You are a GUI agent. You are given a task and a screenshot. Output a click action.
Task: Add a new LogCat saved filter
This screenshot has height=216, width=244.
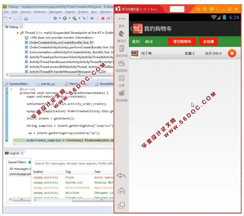(29, 162)
